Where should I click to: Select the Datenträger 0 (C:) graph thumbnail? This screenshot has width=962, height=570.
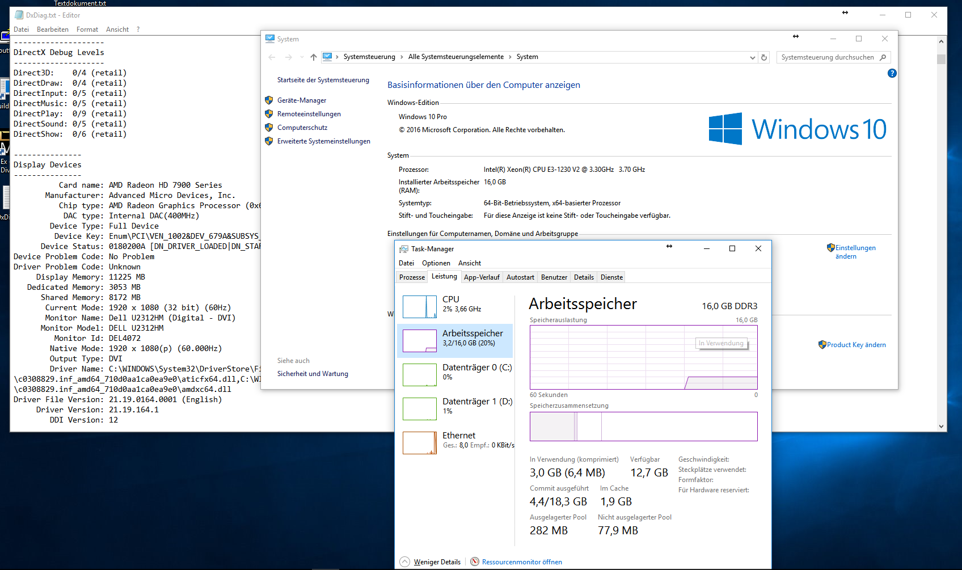(420, 375)
